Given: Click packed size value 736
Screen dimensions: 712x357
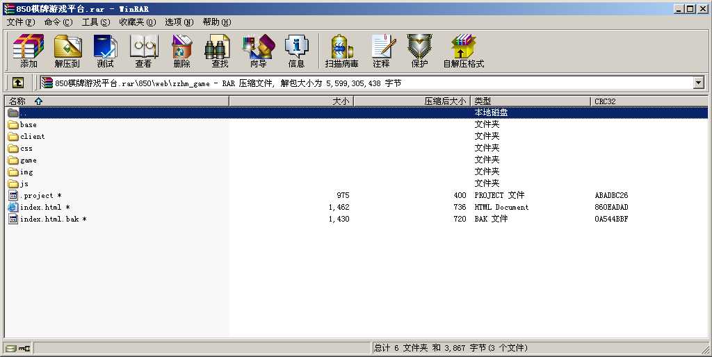Looking at the screenshot, I should (x=460, y=207).
